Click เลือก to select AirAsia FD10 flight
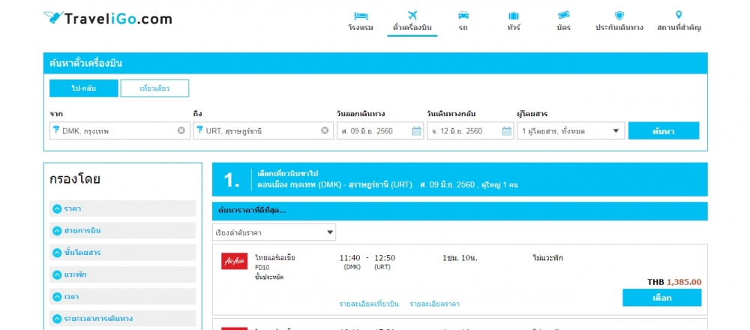750x330 pixels. [661, 298]
